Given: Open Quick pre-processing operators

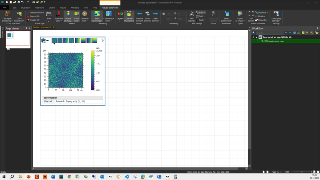Looking at the screenshot, I should tap(7, 16).
